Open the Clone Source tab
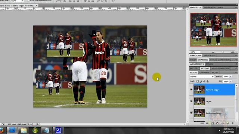The width and height of the screenshot is (239, 134). 224,60
